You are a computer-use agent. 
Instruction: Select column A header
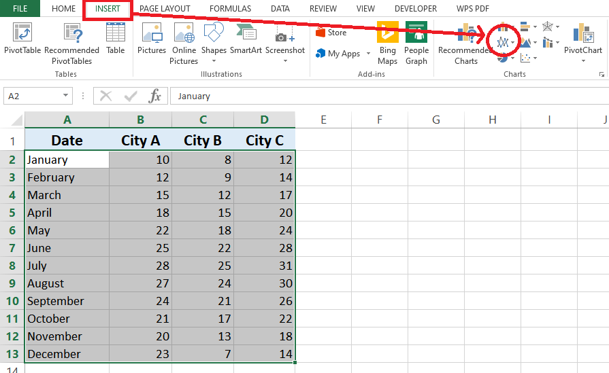tap(67, 120)
